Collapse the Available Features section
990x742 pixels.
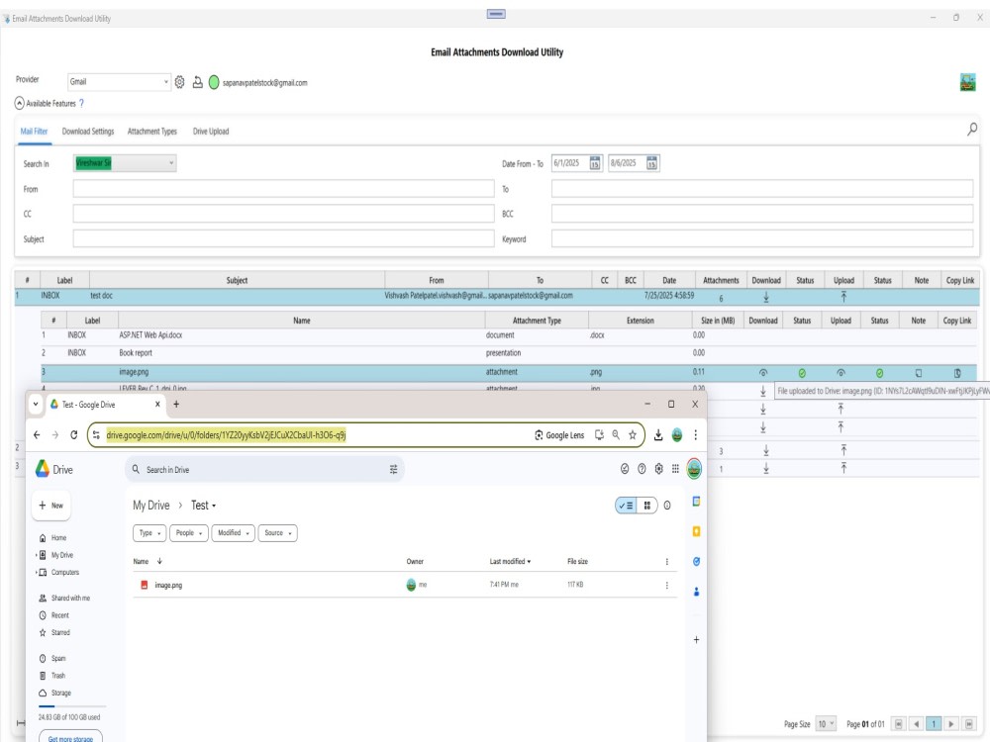click(19, 104)
